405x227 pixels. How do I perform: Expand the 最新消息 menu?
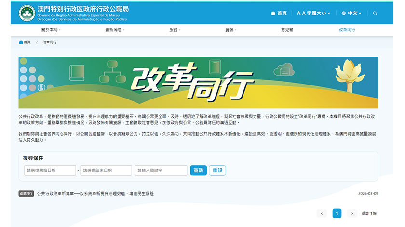click(x=115, y=30)
